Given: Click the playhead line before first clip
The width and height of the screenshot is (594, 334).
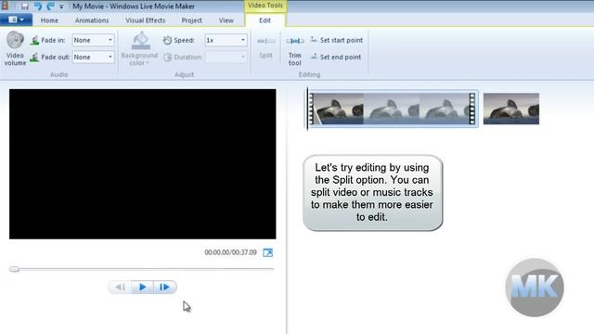Looking at the screenshot, I should coord(307,109).
